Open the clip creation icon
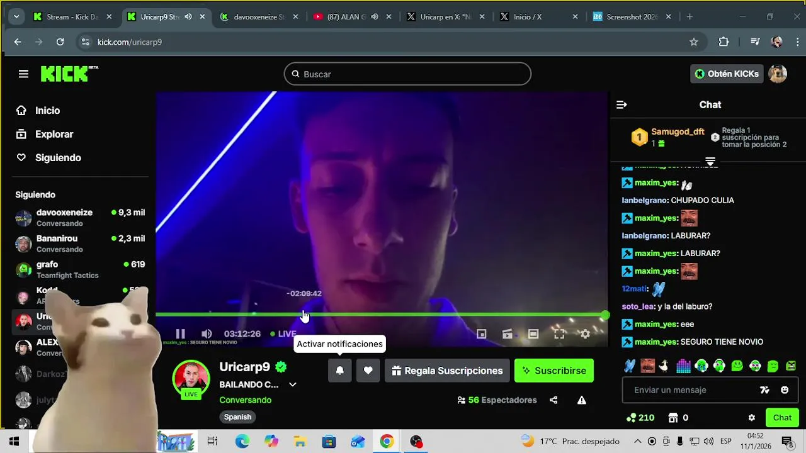 coord(507,334)
